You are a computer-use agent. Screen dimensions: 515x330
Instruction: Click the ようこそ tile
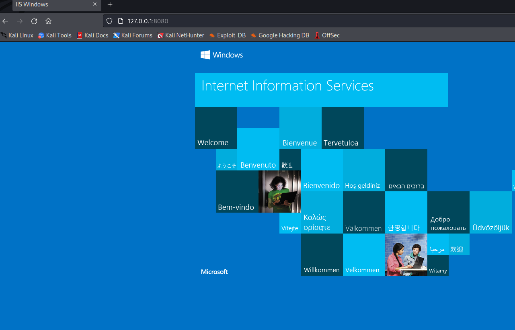click(x=226, y=160)
